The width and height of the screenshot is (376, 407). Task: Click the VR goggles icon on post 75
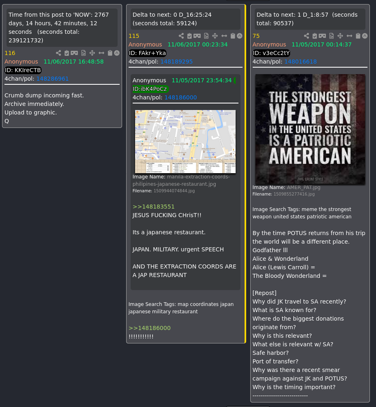point(322,36)
